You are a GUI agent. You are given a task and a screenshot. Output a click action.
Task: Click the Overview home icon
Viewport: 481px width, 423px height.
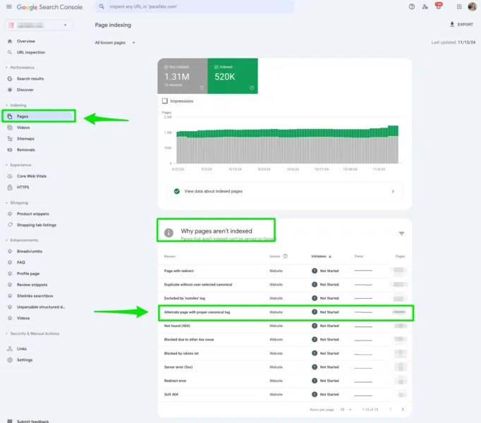point(10,41)
